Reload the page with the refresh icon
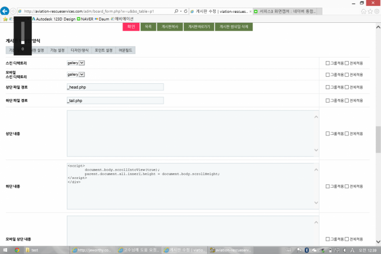The width and height of the screenshot is (381, 254). pos(185,11)
